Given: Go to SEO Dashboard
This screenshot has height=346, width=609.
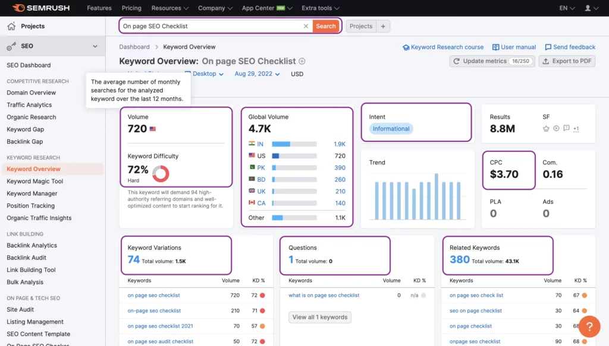Looking at the screenshot, I should [x=29, y=65].
